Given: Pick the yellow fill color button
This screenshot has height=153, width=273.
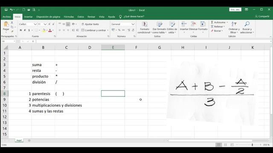Looking at the screenshot, I should pyautogui.click(x=44, y=30).
